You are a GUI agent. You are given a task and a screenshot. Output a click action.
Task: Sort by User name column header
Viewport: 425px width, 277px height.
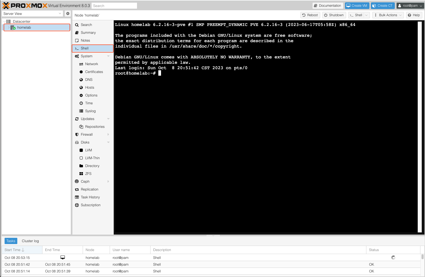pos(130,250)
